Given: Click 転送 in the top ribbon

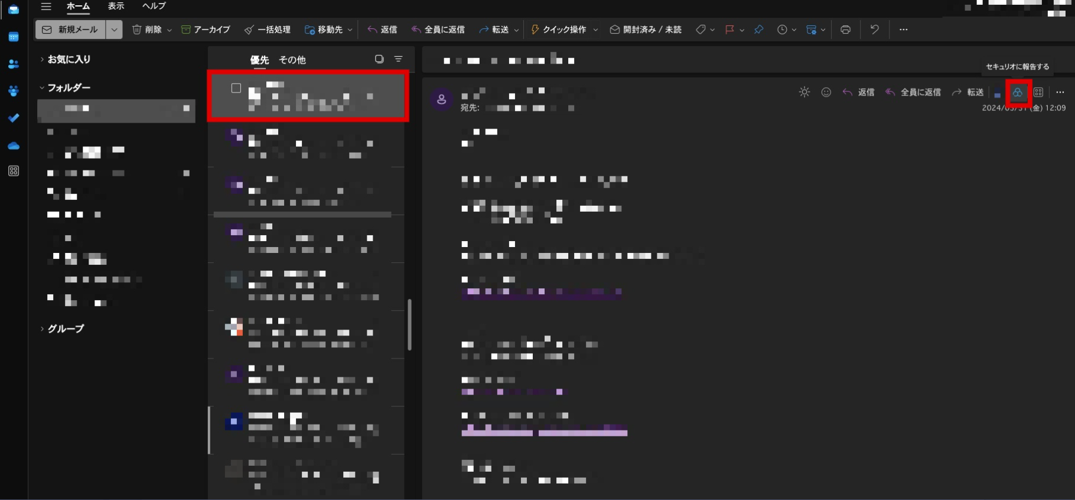Looking at the screenshot, I should pyautogui.click(x=494, y=29).
